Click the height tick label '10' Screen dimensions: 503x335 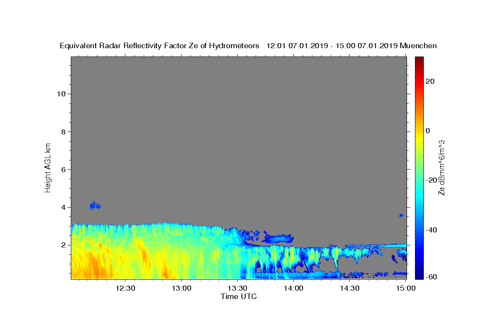[61, 94]
